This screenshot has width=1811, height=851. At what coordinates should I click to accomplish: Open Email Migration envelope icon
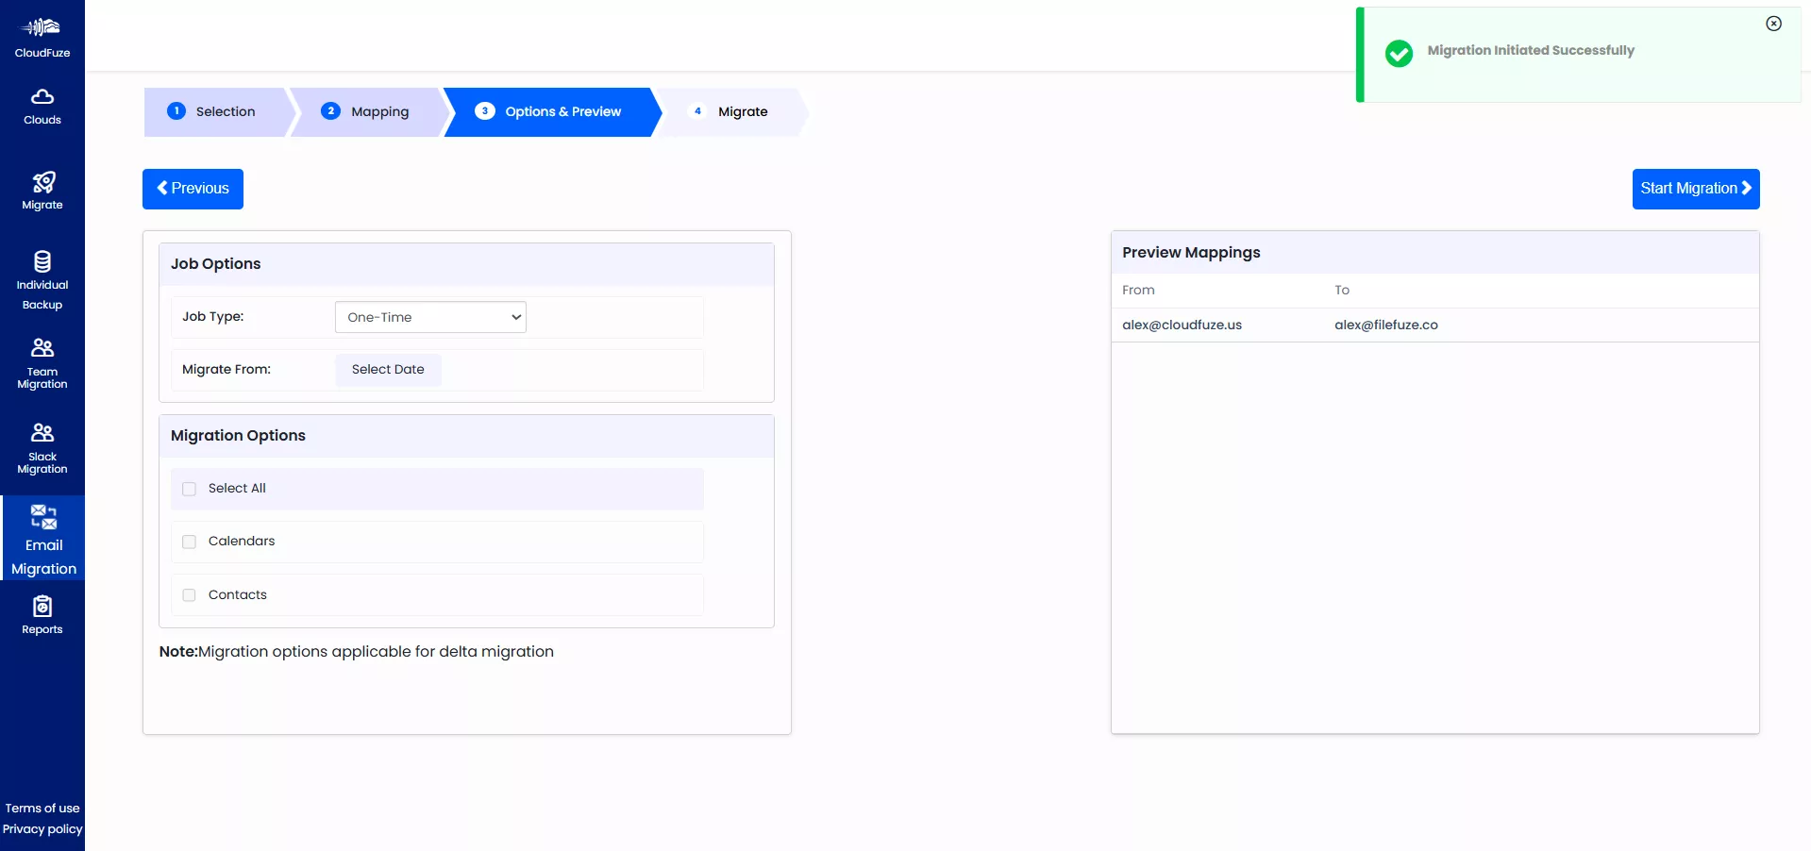pos(43,517)
